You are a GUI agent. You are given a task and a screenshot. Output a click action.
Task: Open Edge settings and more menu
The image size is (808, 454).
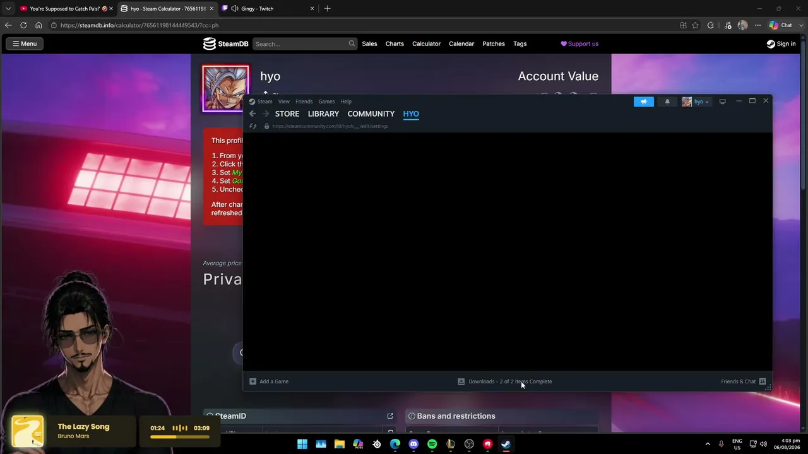(757, 25)
